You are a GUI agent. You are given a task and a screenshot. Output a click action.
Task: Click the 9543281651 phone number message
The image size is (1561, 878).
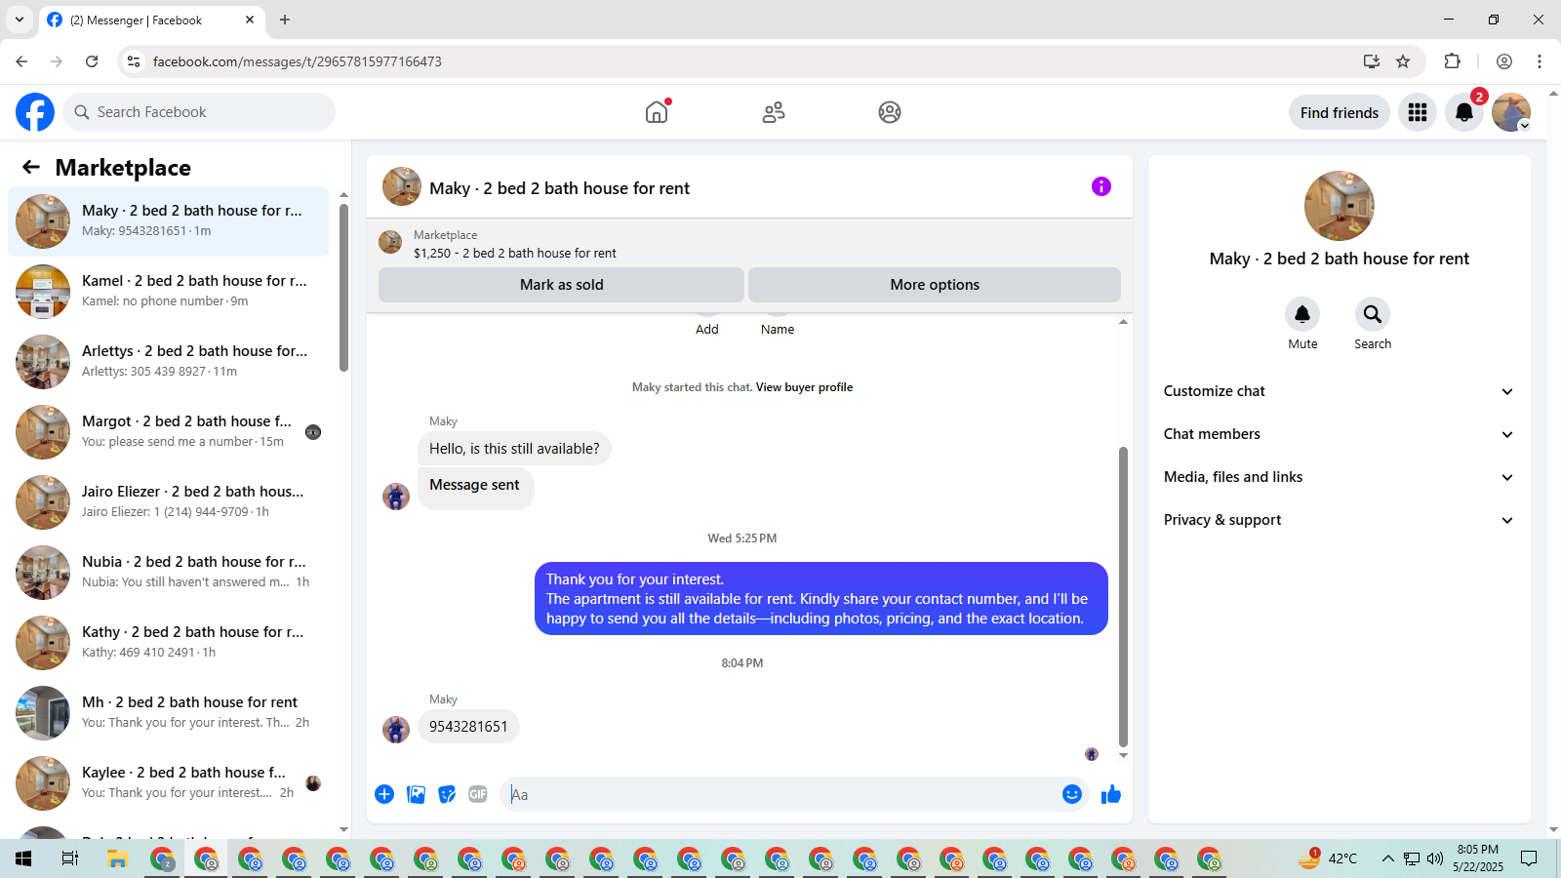pos(468,727)
